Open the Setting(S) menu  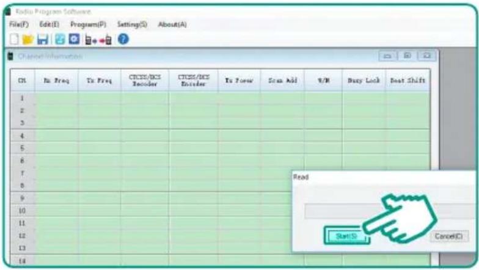(132, 24)
